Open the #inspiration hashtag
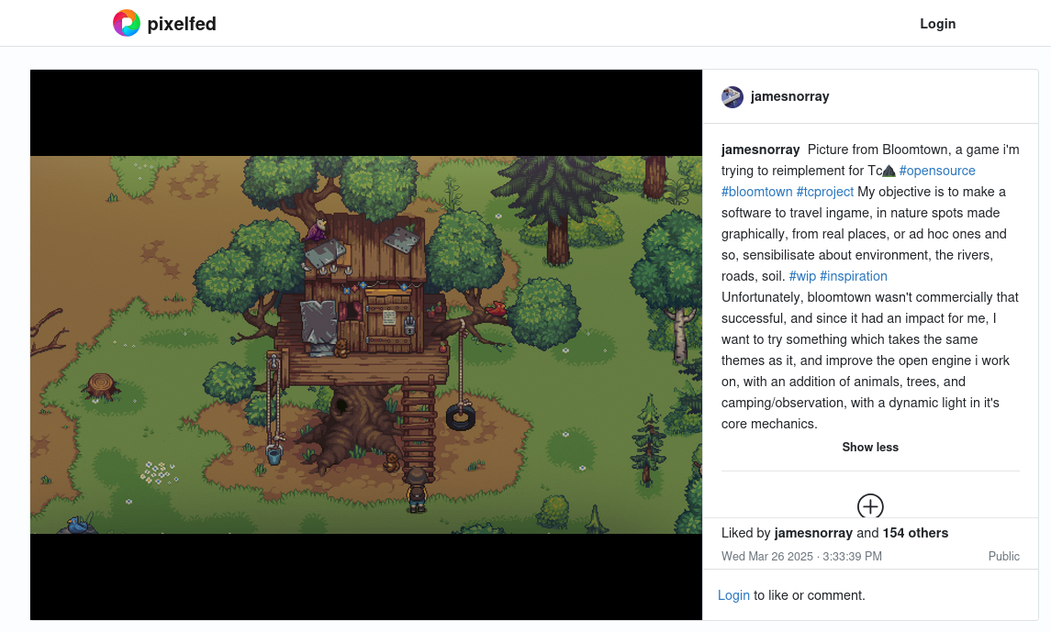Viewport: 1051px width, 632px height. click(x=854, y=276)
